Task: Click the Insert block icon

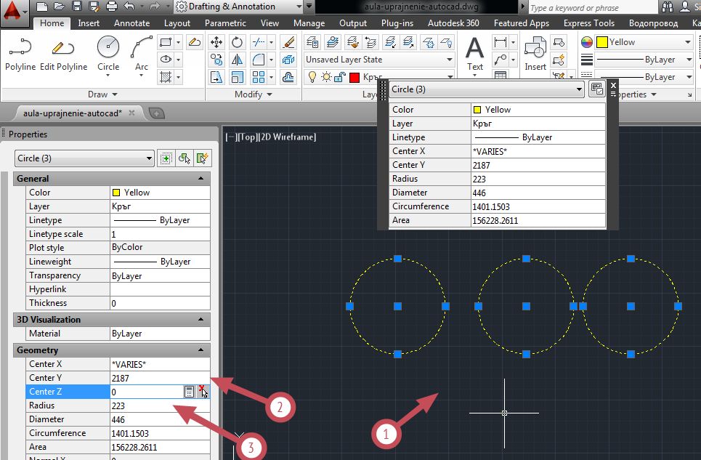Action: point(535,54)
